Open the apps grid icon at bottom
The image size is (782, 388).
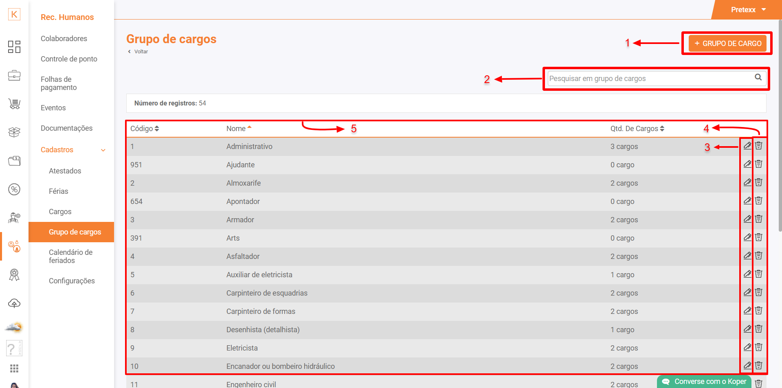14,368
